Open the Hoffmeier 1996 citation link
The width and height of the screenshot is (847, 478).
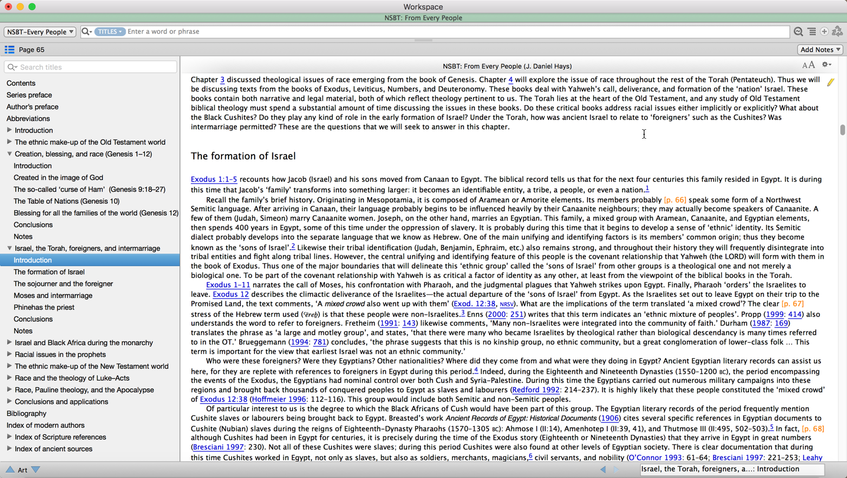[x=279, y=400]
